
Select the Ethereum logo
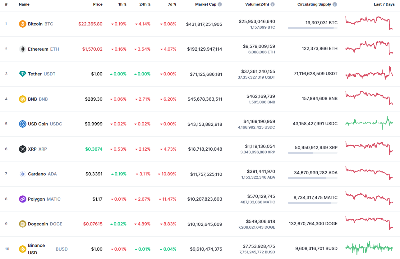click(22, 49)
